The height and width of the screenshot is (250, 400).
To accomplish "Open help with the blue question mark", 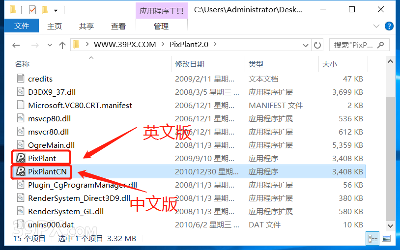I will point(389,26).
